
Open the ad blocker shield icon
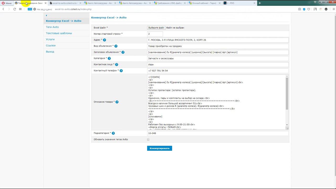tap(304, 9)
